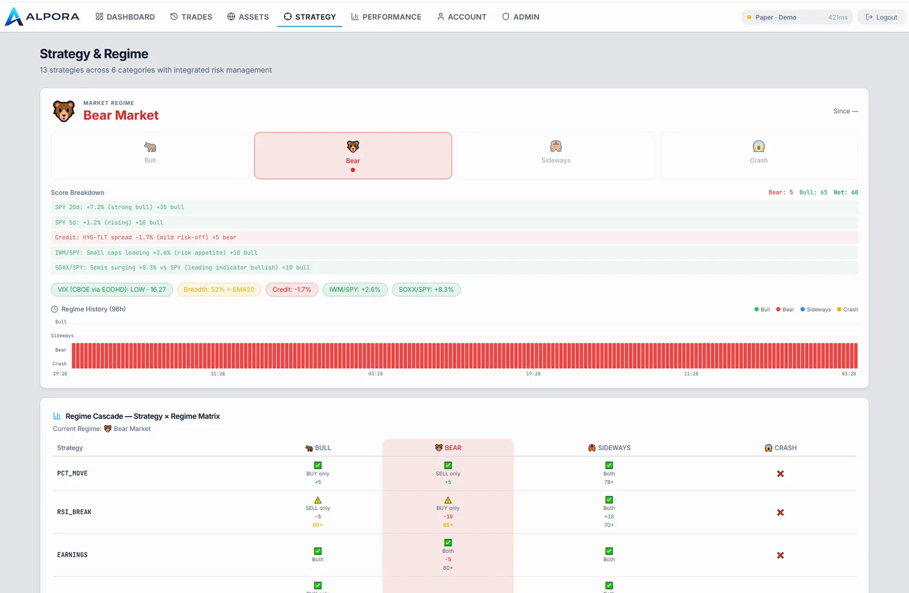Viewport: 909px width, 593px height.
Task: Click the Credit HYG-TLT spread score line
Action: (454, 238)
